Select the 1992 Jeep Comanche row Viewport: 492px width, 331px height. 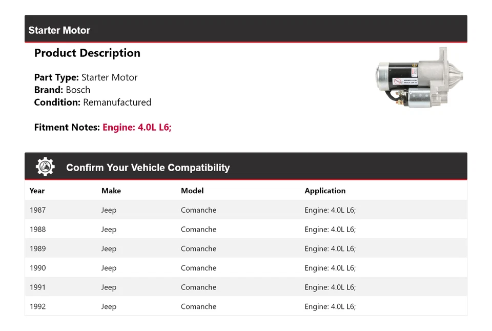click(x=246, y=306)
